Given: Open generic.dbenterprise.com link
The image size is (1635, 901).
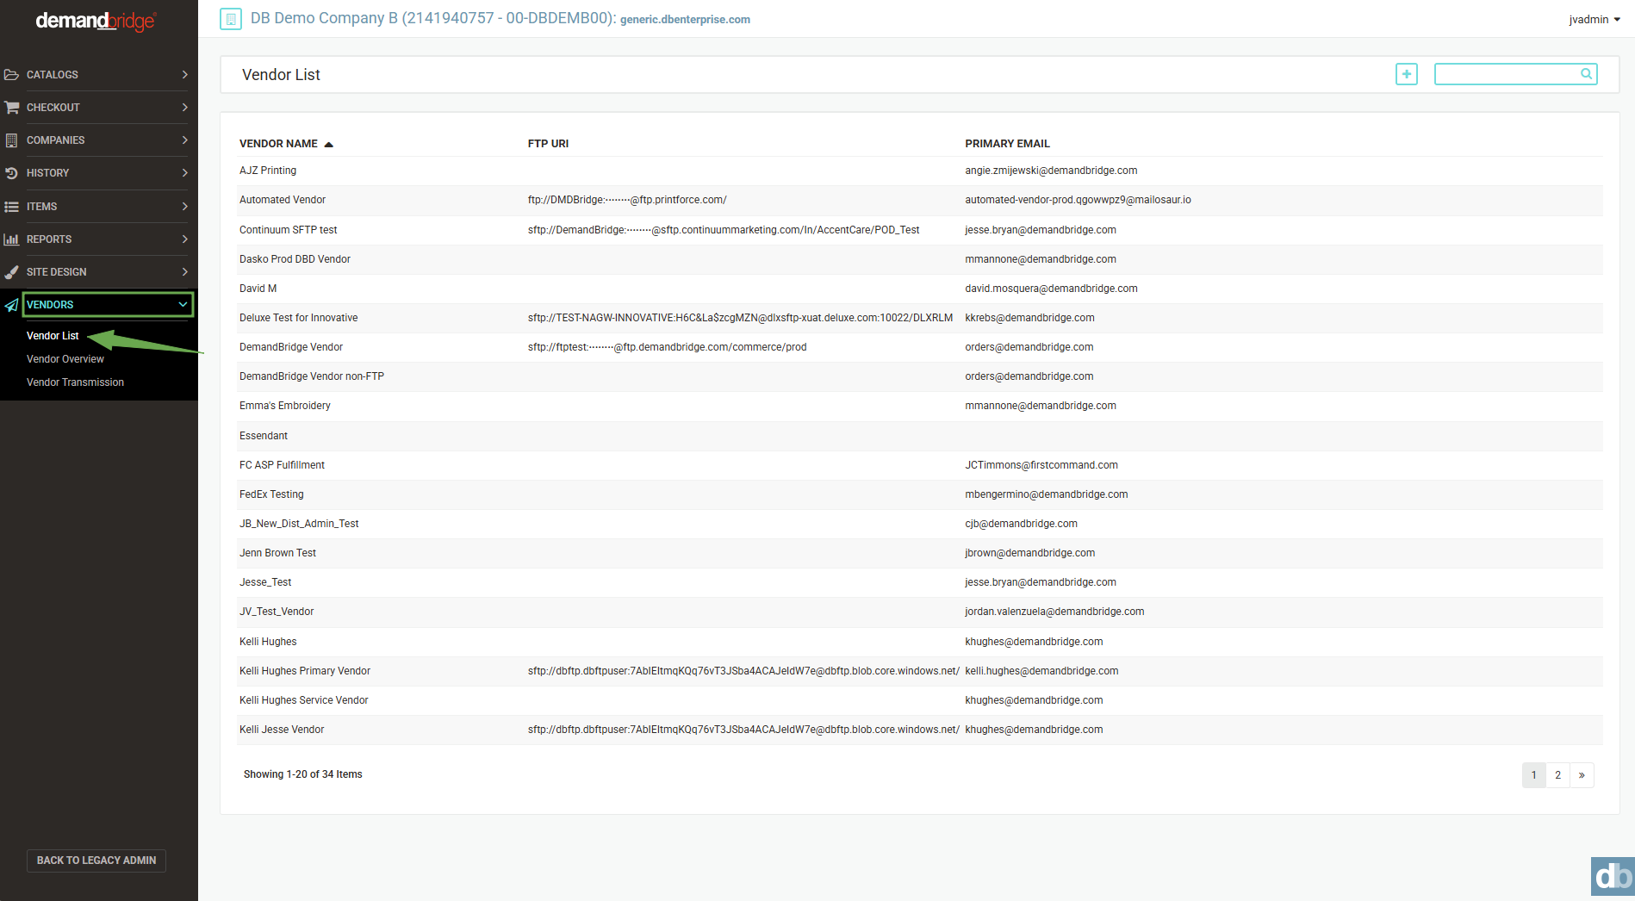Looking at the screenshot, I should click(x=685, y=20).
